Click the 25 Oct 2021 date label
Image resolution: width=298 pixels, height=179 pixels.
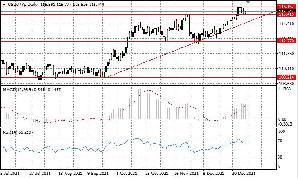(x=157, y=174)
